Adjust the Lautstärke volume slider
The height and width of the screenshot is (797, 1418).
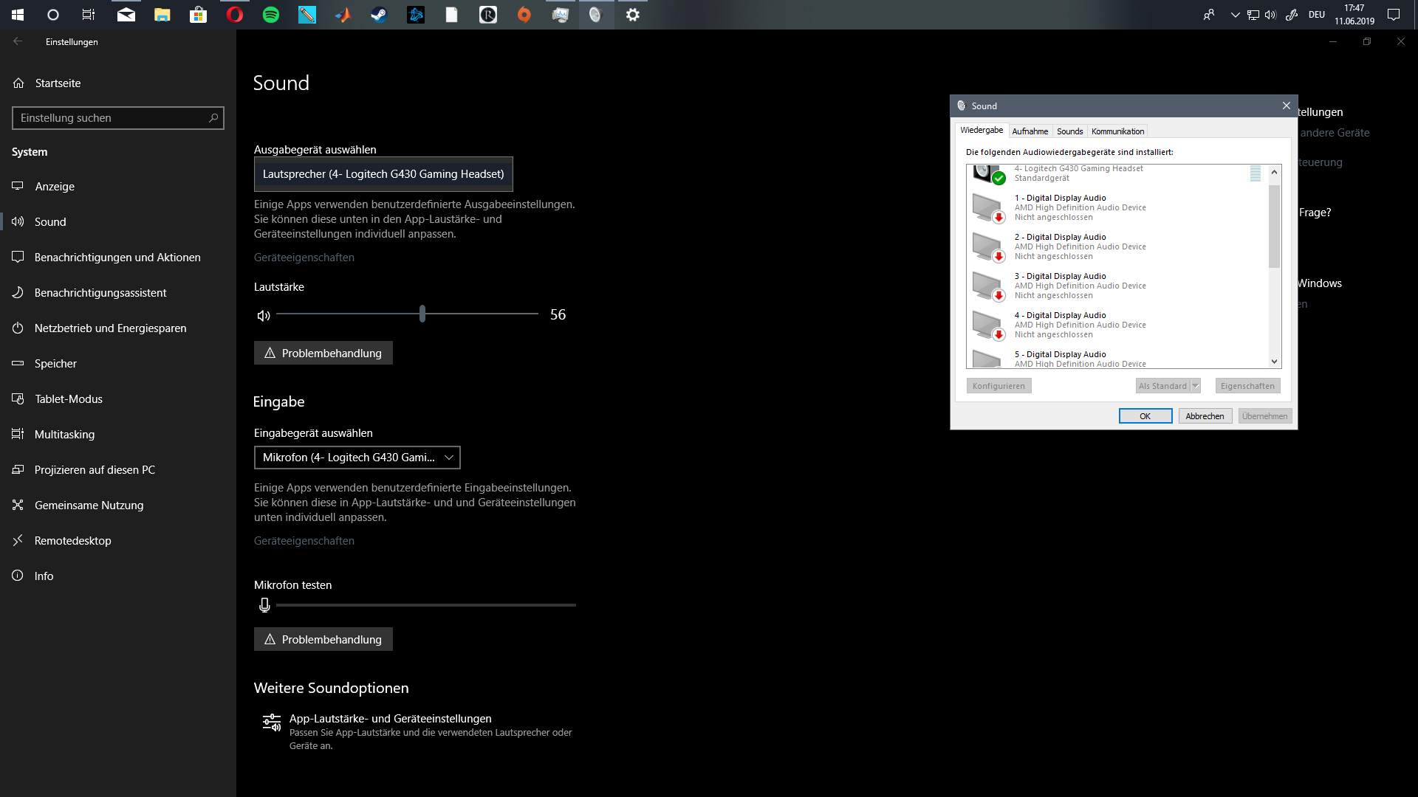pos(408,314)
